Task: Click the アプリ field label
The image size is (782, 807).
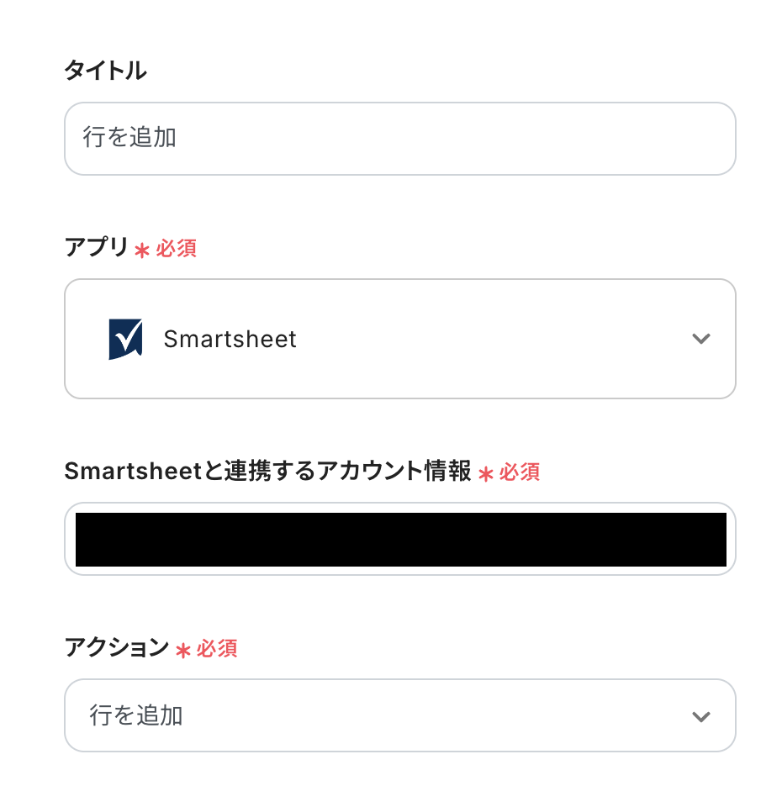Action: (96, 248)
